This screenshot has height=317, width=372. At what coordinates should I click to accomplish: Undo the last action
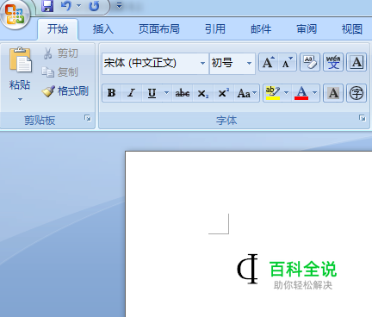point(66,6)
